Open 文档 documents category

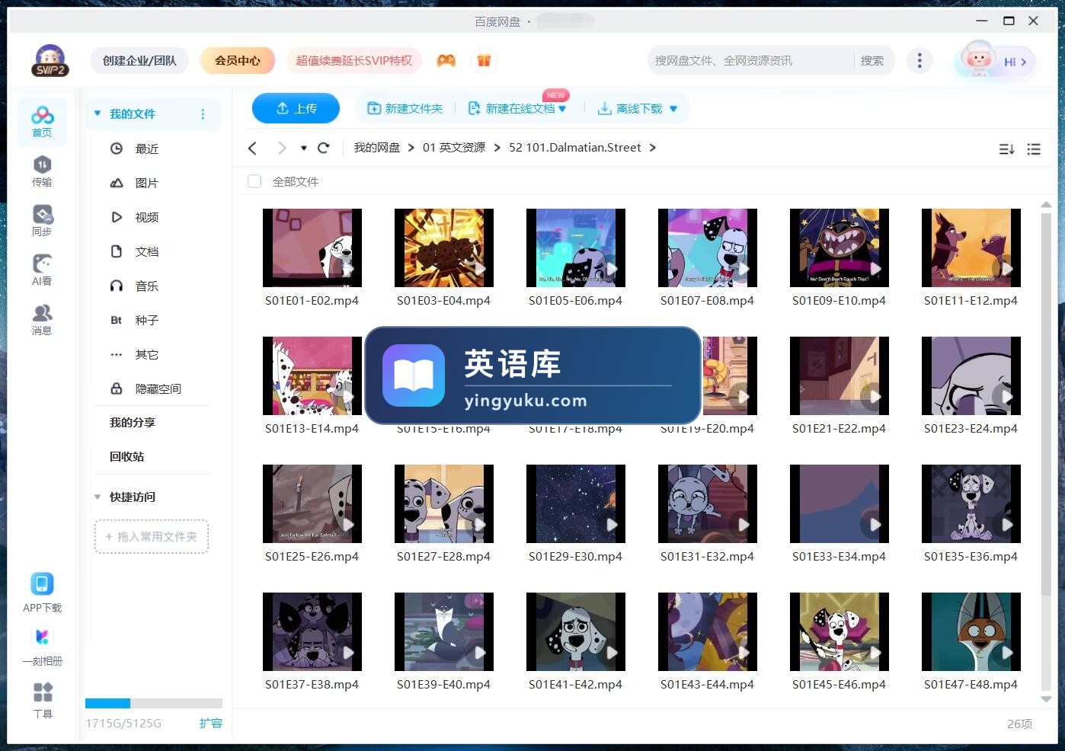tap(147, 251)
